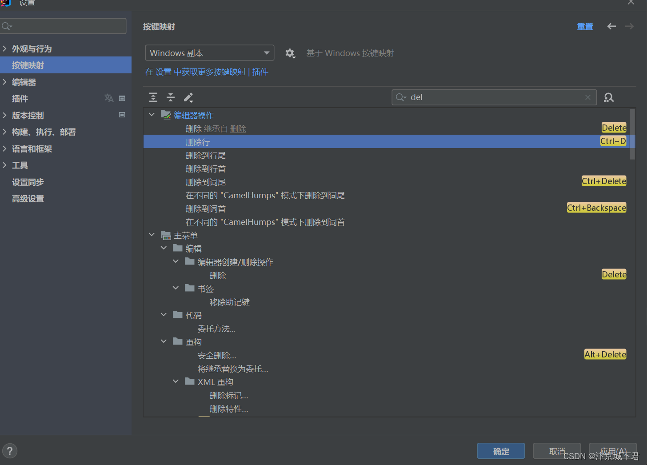
Task: Expand the 语言和框架 settings category
Action: coord(4,148)
